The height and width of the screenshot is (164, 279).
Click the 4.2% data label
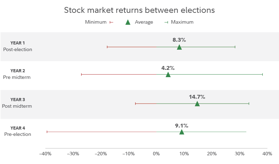pyautogui.click(x=168, y=68)
